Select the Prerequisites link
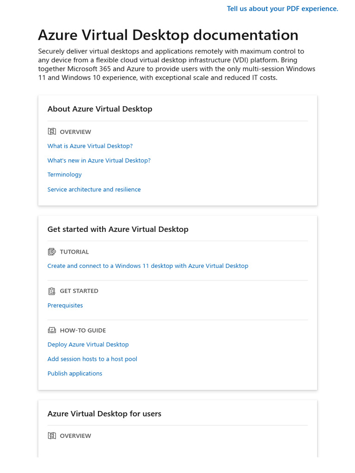The width and height of the screenshot is (355, 473). [65, 305]
